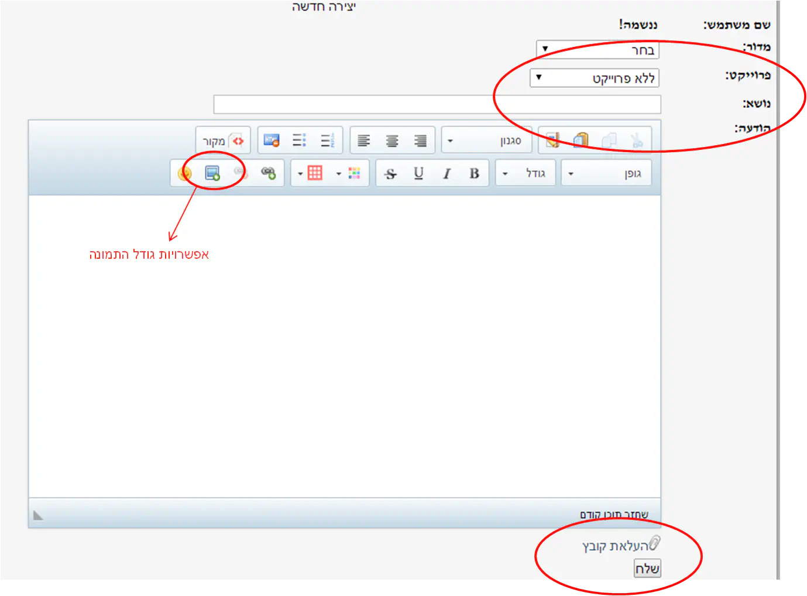This screenshot has height=596, width=807.
Task: Insert a numbered list
Action: (x=328, y=141)
